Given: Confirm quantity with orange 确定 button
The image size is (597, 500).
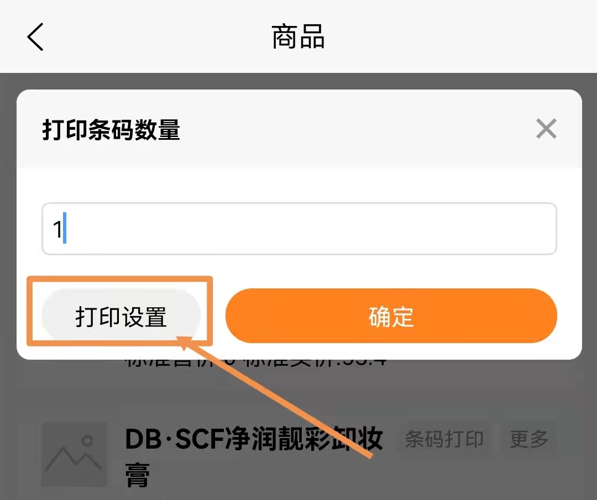Looking at the screenshot, I should (391, 316).
